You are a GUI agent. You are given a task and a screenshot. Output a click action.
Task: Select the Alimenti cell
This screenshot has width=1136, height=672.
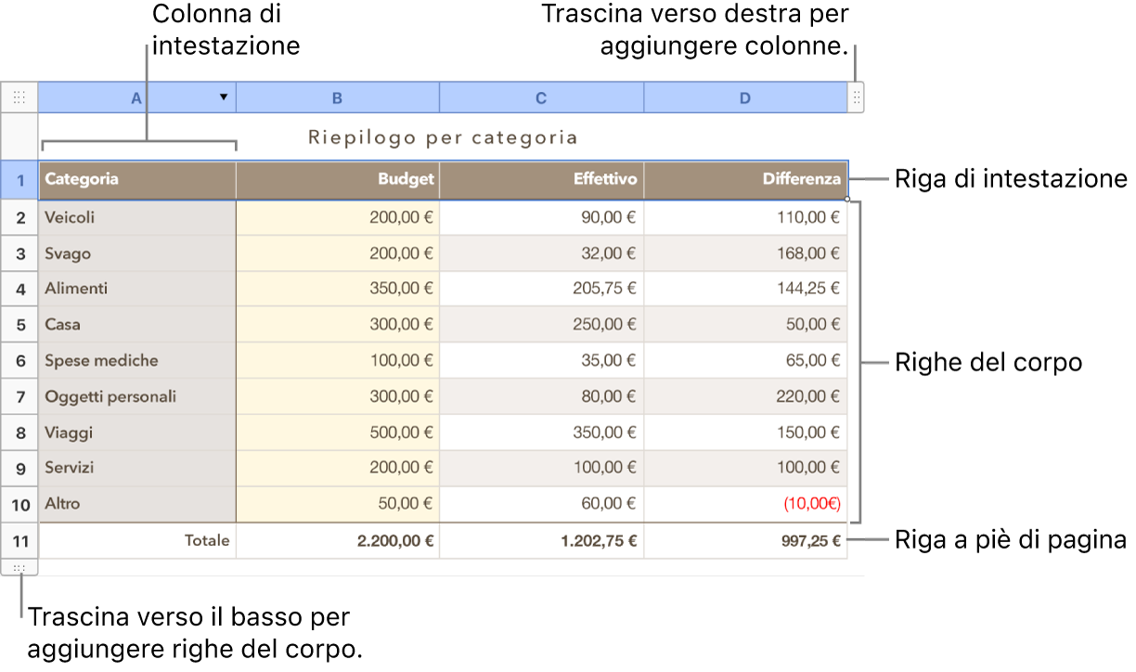tap(137, 290)
